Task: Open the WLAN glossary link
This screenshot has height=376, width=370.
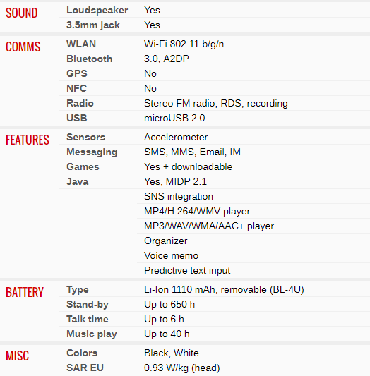Action: pos(81,44)
